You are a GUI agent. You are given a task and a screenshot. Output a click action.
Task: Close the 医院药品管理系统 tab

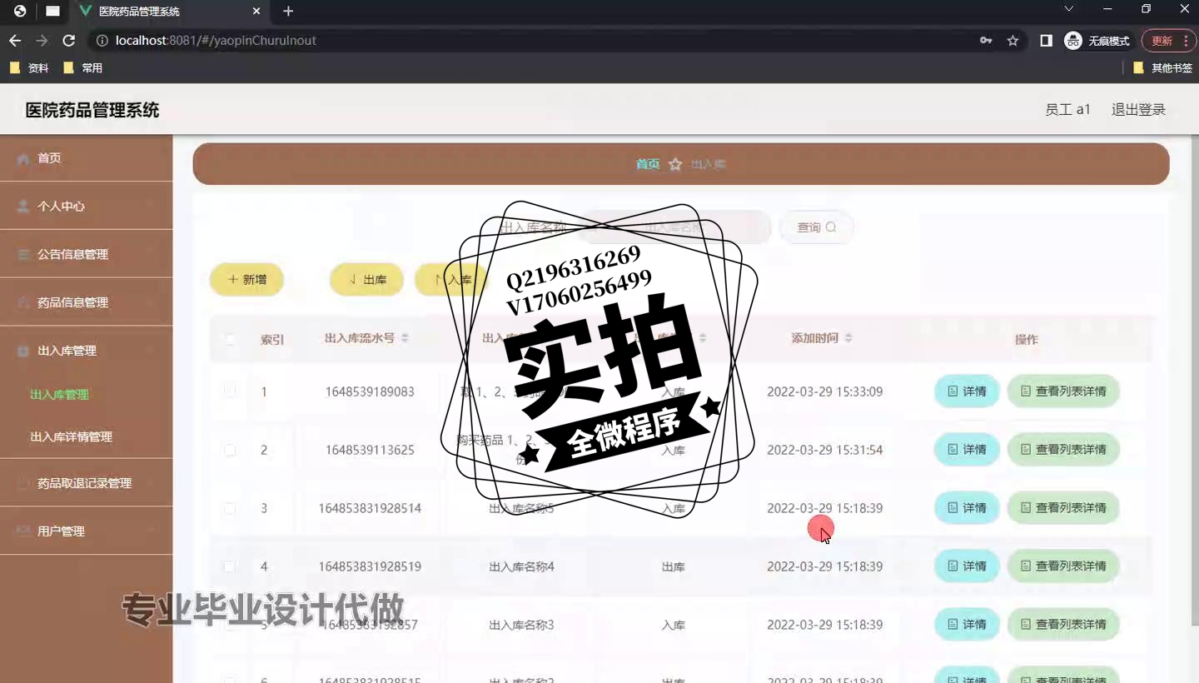coord(256,11)
